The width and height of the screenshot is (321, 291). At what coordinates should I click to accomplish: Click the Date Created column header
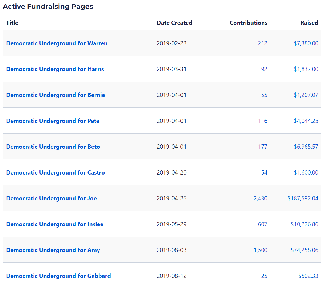[175, 23]
